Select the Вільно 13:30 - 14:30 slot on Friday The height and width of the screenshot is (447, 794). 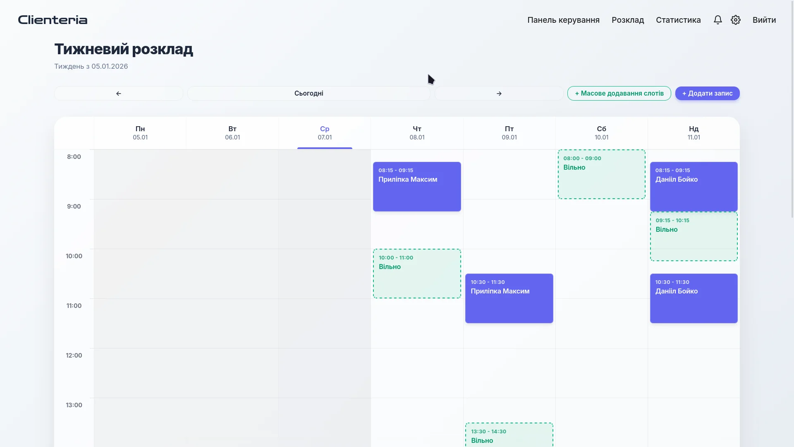[509, 435]
